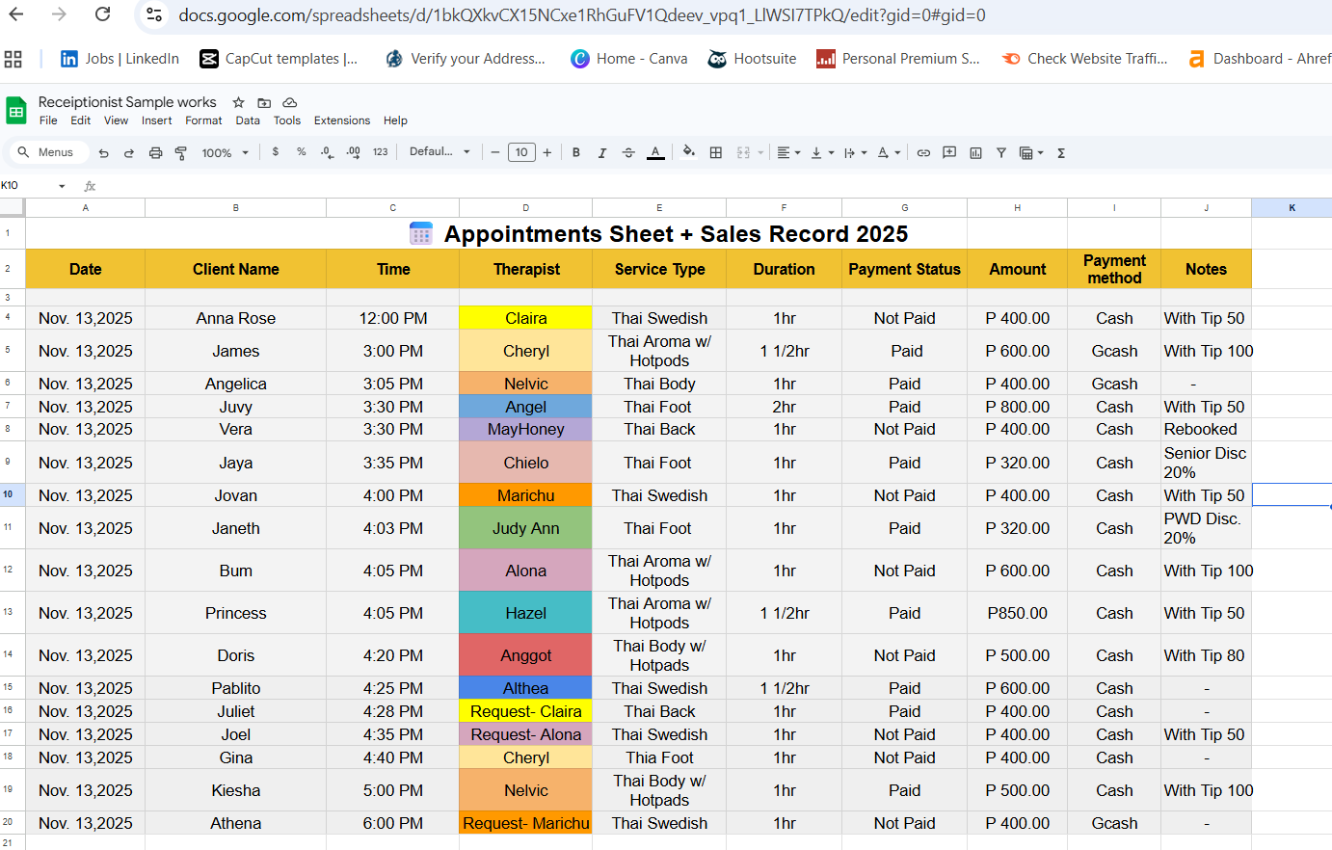Open the Extensions menu

pos(342,120)
